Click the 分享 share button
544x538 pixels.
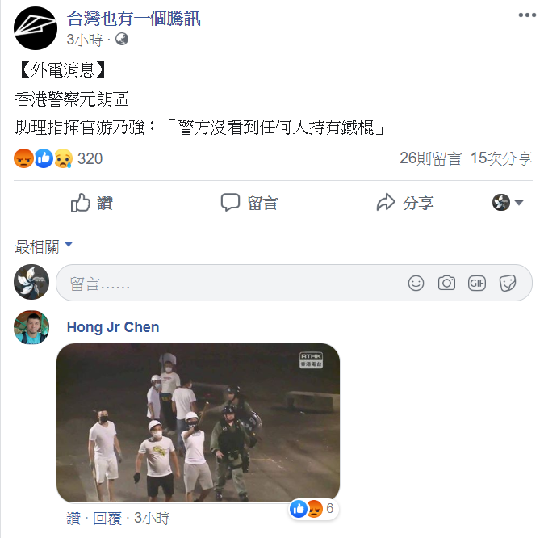tap(405, 203)
